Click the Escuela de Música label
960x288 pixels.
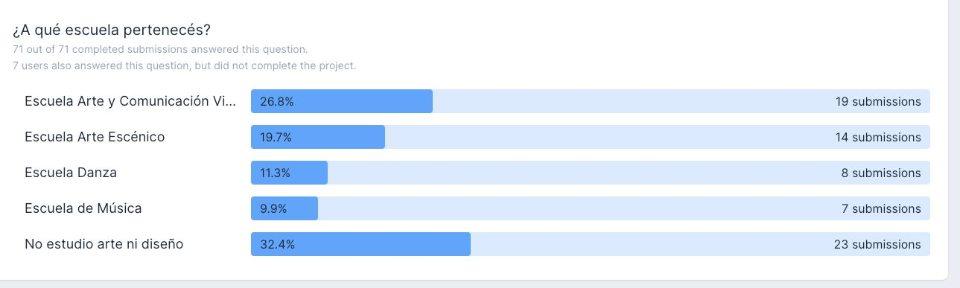(83, 208)
